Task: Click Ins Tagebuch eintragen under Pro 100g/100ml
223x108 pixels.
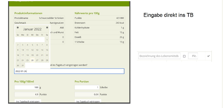Action: pos(28,101)
